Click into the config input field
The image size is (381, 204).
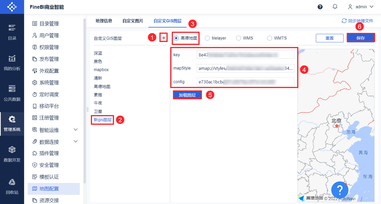[246, 82]
